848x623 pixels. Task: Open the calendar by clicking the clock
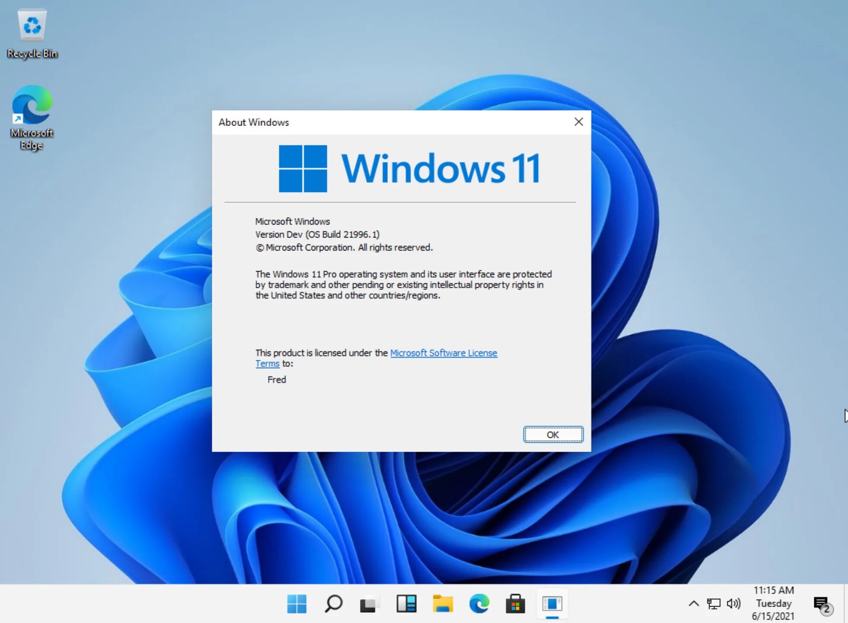(773, 603)
